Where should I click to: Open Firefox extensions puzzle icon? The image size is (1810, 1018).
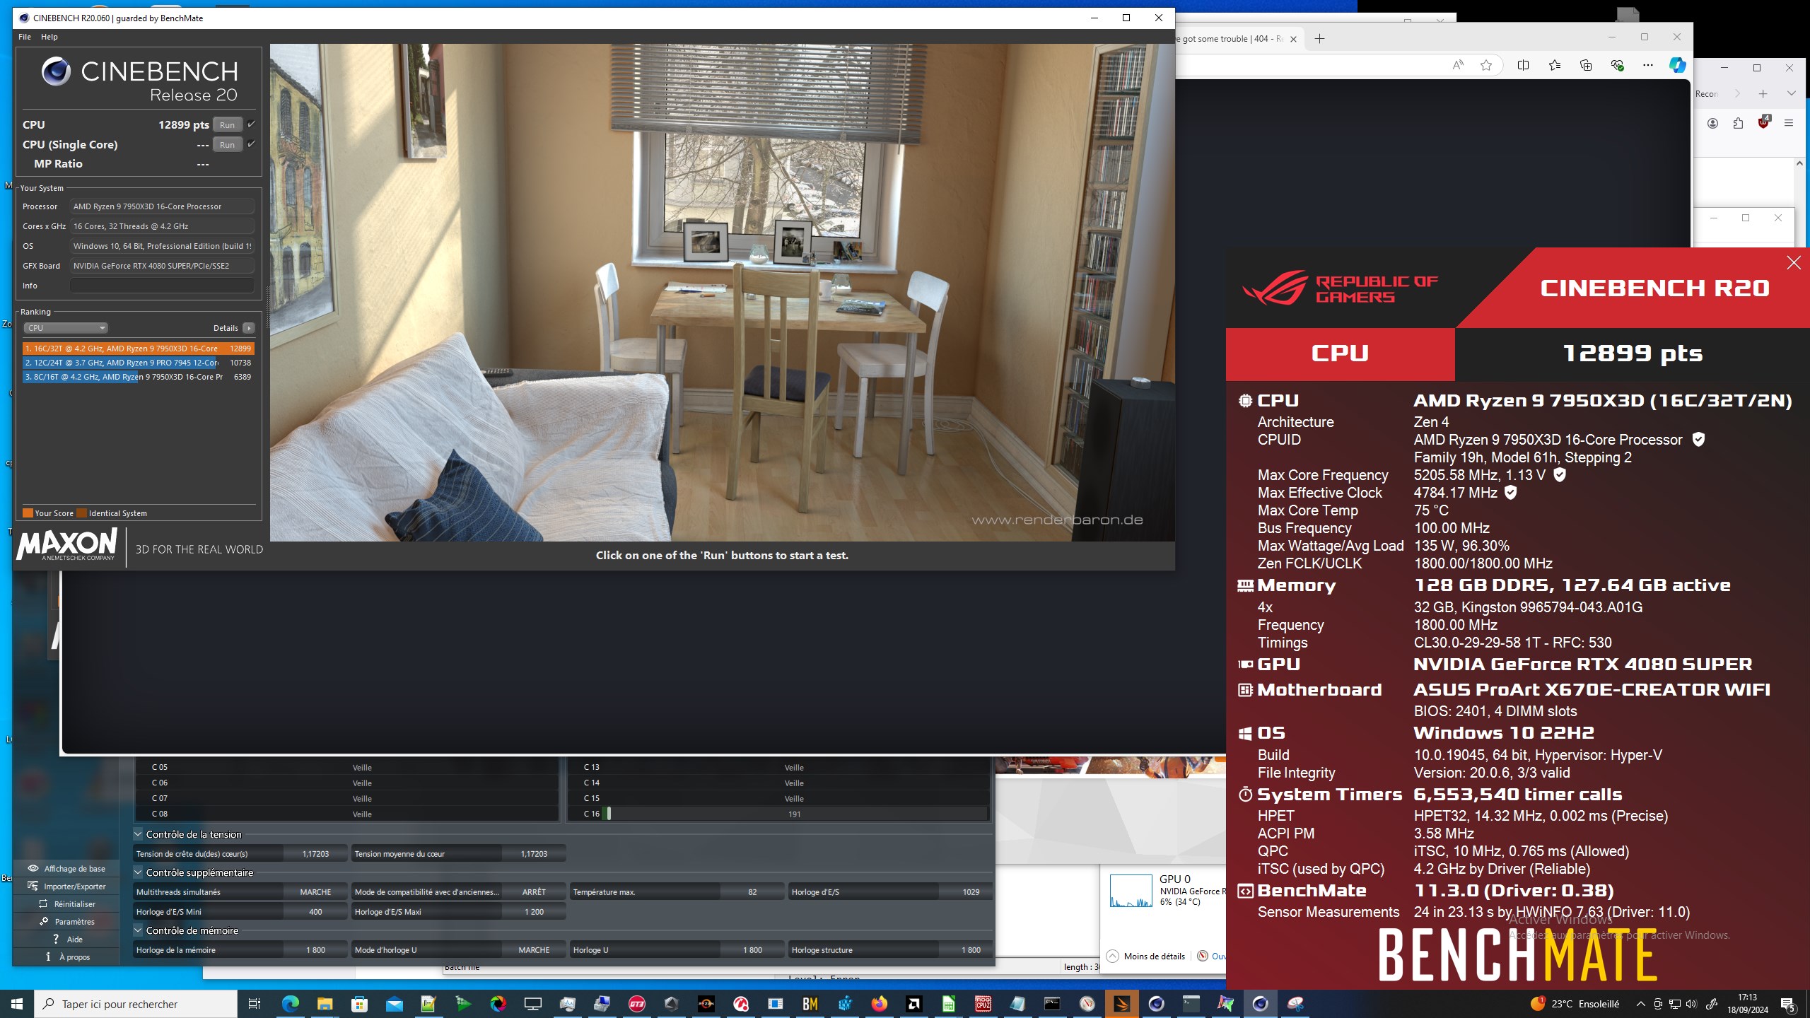point(1738,124)
